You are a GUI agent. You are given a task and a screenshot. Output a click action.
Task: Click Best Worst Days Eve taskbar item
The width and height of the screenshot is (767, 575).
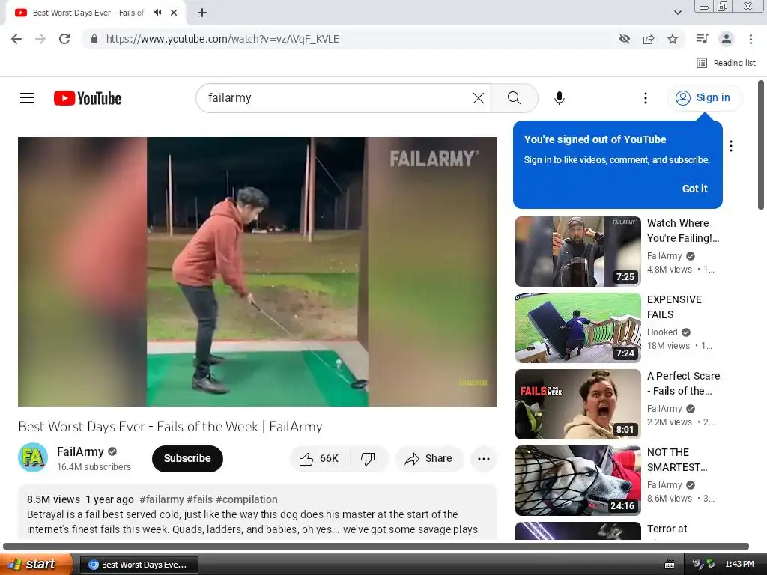[139, 565]
